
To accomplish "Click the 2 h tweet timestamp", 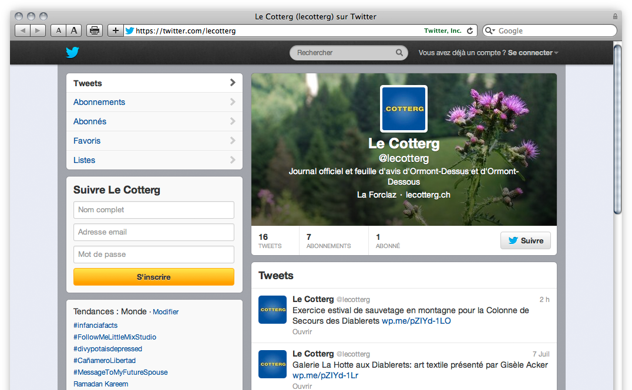I will pos(544,300).
